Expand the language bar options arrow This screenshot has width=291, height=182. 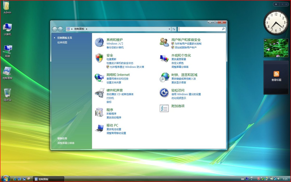point(252,180)
